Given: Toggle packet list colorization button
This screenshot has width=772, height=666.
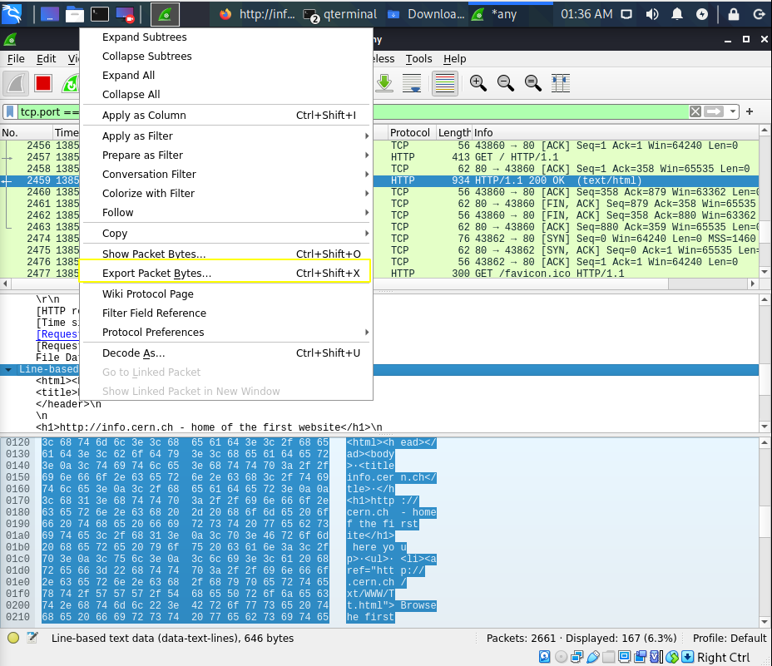Looking at the screenshot, I should coord(445,83).
